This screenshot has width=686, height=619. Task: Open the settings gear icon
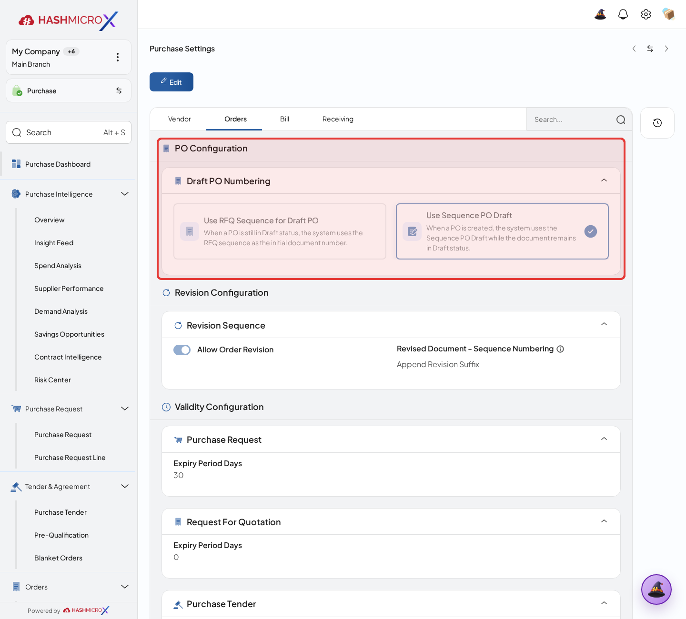pyautogui.click(x=646, y=14)
